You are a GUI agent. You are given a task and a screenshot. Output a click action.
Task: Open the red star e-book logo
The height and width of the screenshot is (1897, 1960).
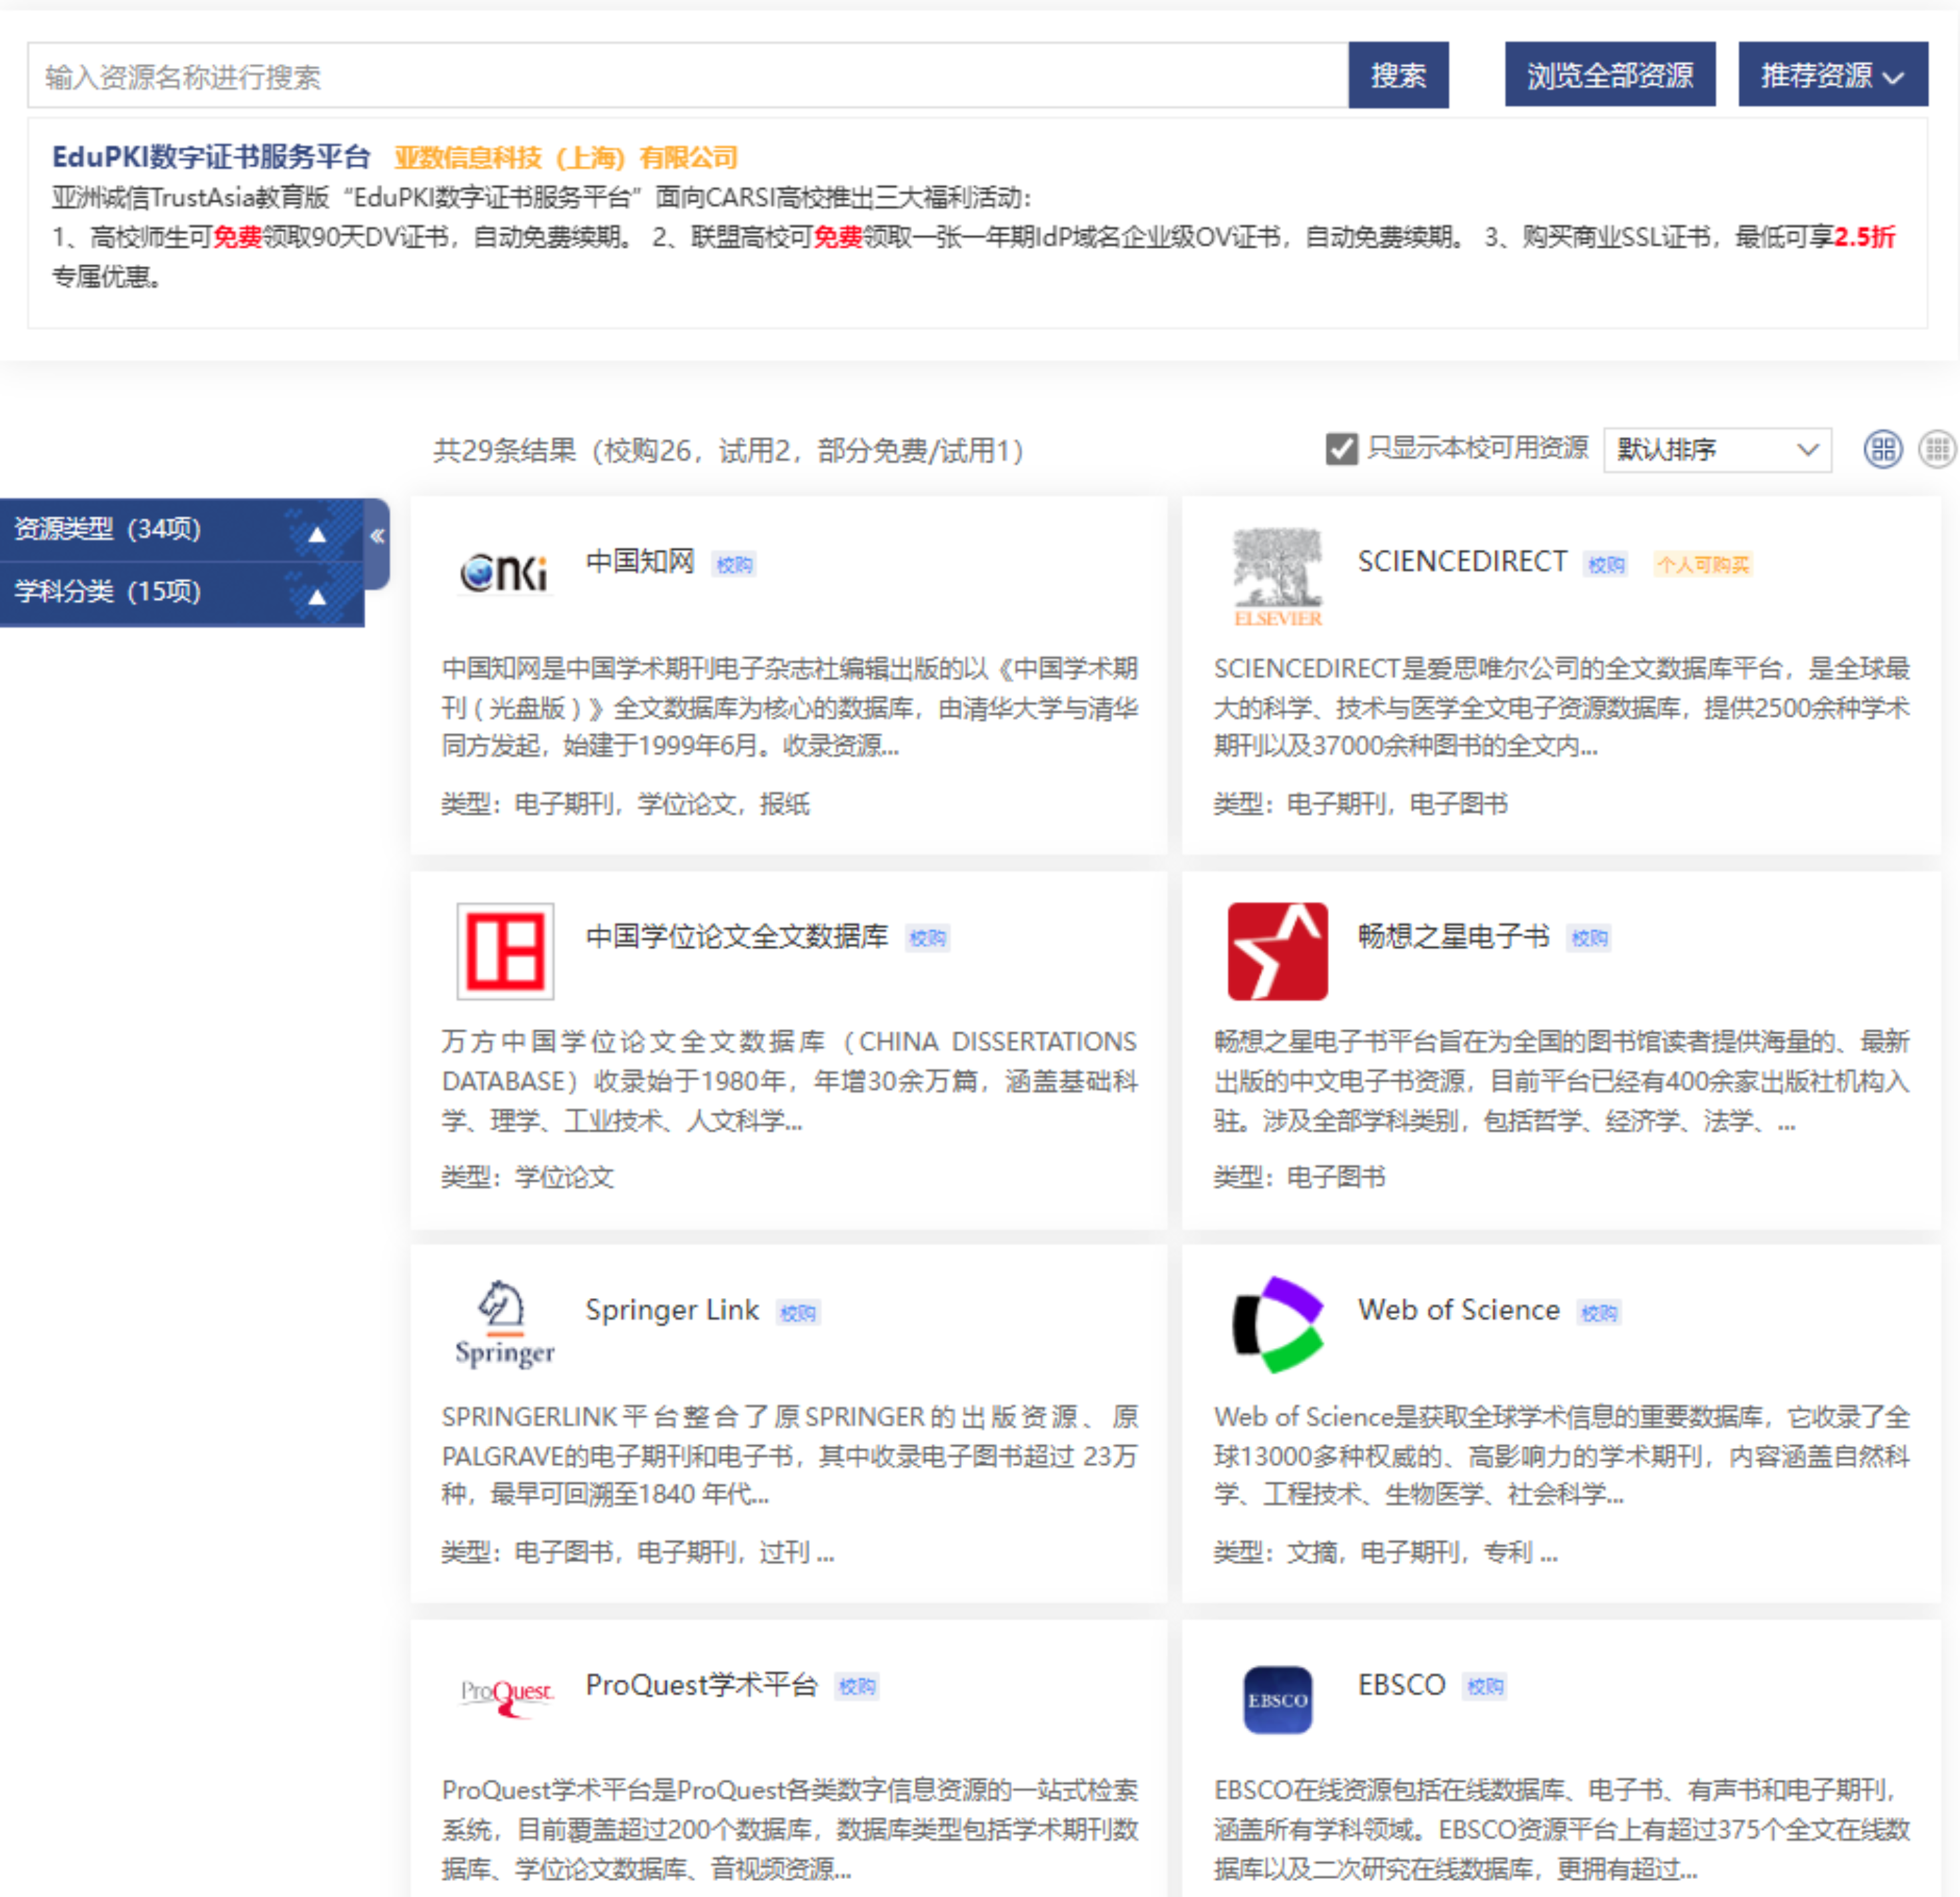(x=1277, y=950)
